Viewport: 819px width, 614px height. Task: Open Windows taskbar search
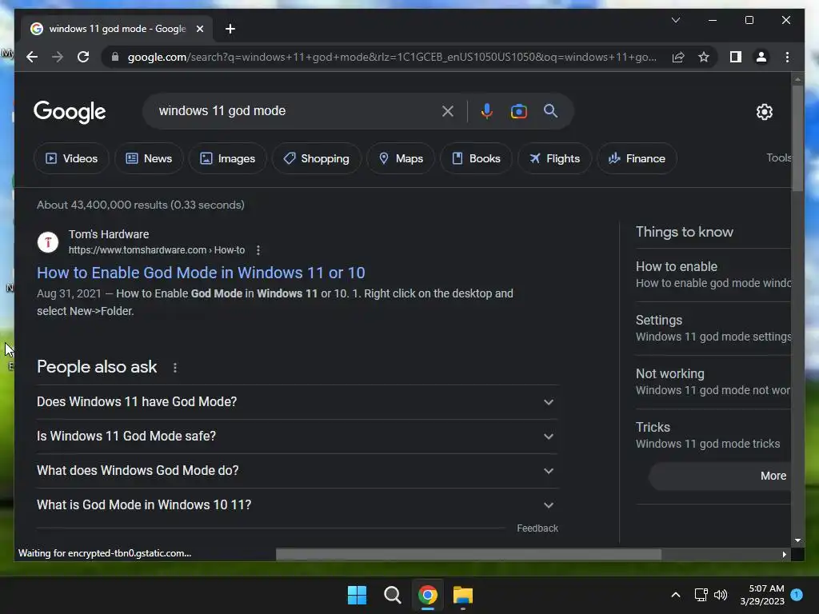point(392,595)
